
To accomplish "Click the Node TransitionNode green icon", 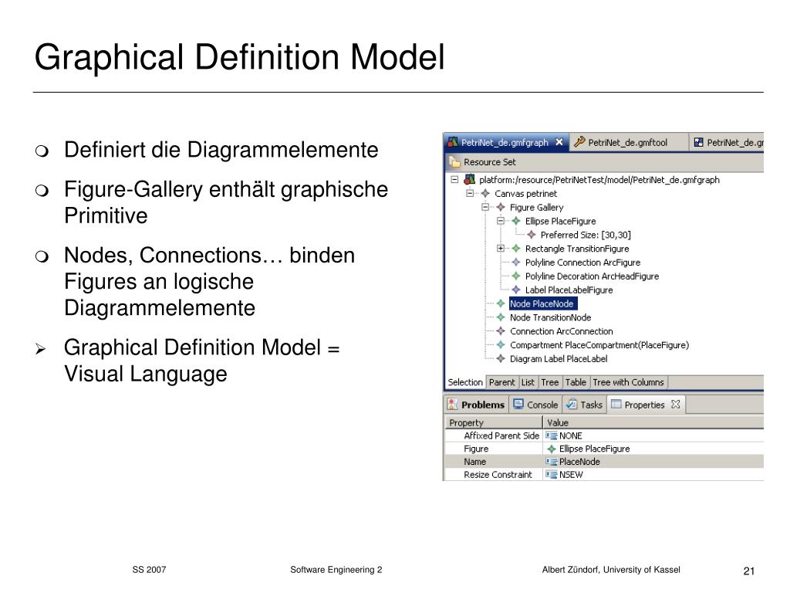I will pyautogui.click(x=501, y=317).
